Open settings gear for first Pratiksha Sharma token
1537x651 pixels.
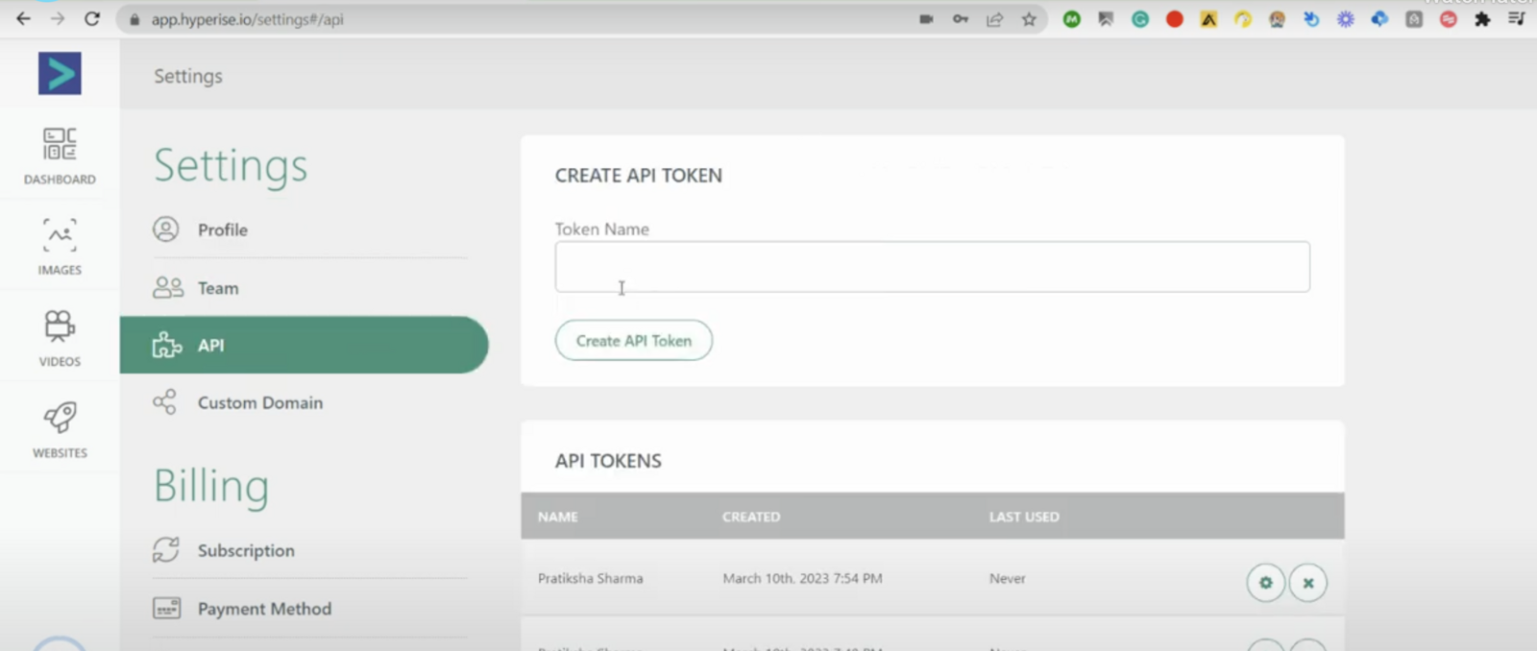(x=1265, y=583)
